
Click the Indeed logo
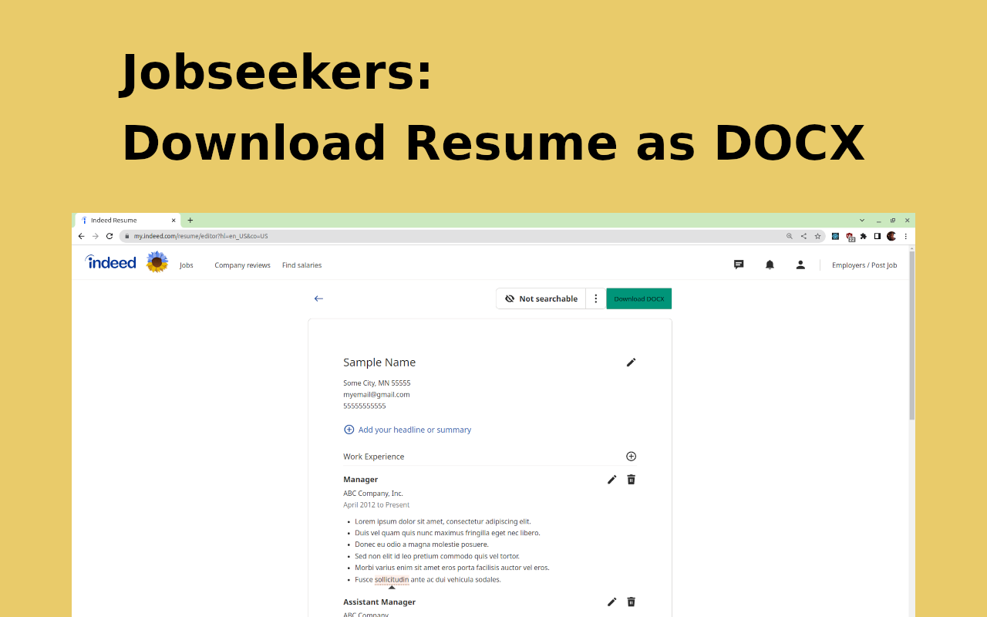pos(110,262)
